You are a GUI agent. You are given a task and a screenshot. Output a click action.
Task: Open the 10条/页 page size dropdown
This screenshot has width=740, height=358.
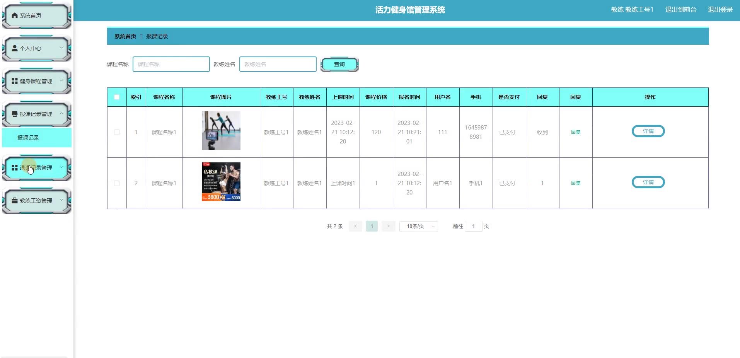tap(419, 226)
